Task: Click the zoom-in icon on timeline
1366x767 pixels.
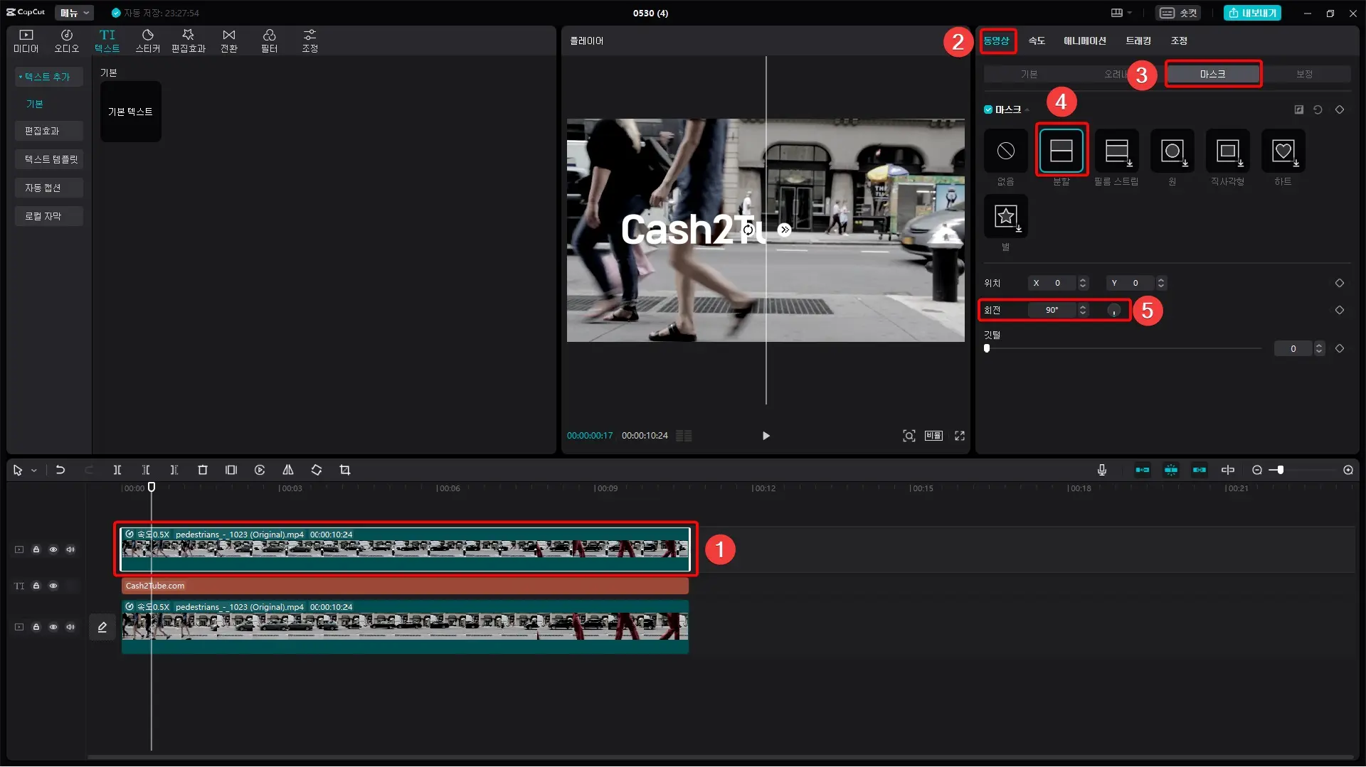Action: coord(1348,470)
